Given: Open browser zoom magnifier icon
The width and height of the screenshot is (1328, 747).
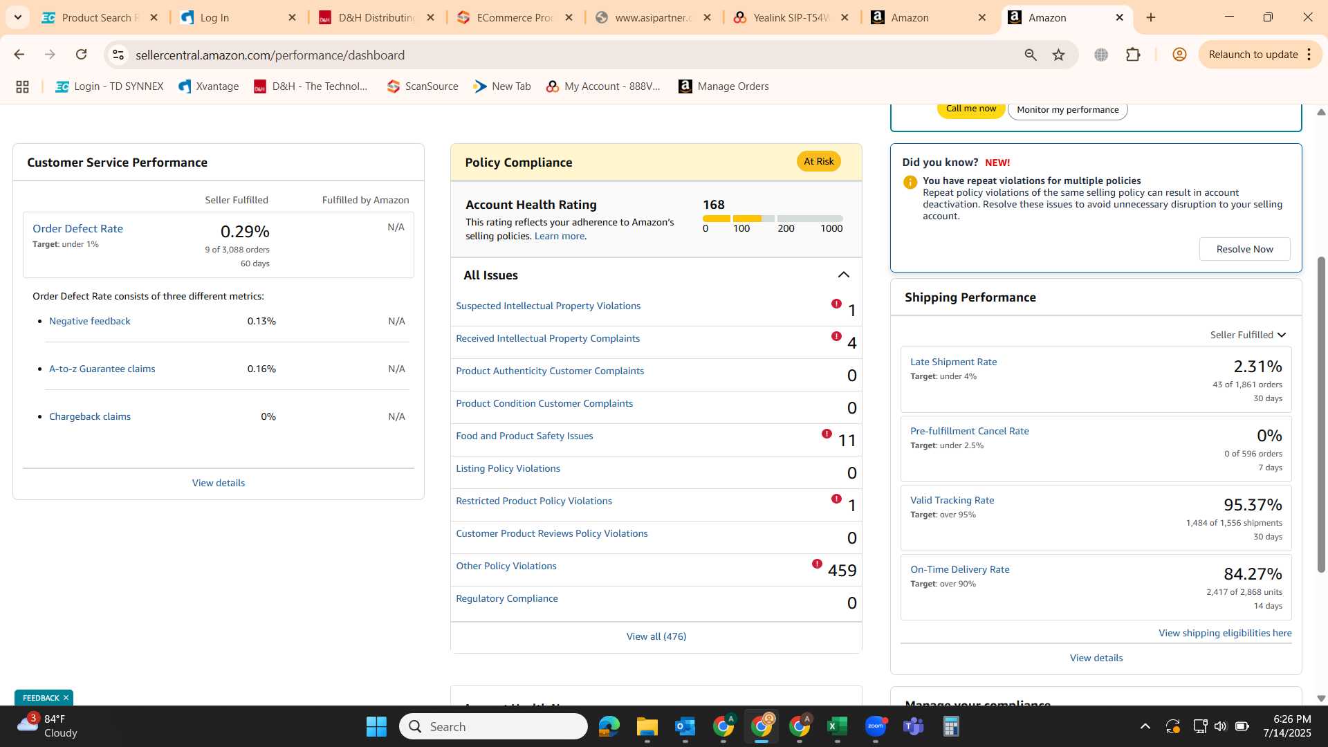Looking at the screenshot, I should point(1031,55).
